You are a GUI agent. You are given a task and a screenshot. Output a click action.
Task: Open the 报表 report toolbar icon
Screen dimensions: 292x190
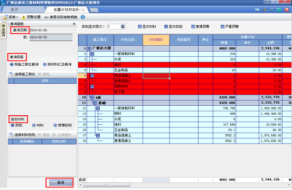(x=5, y=17)
